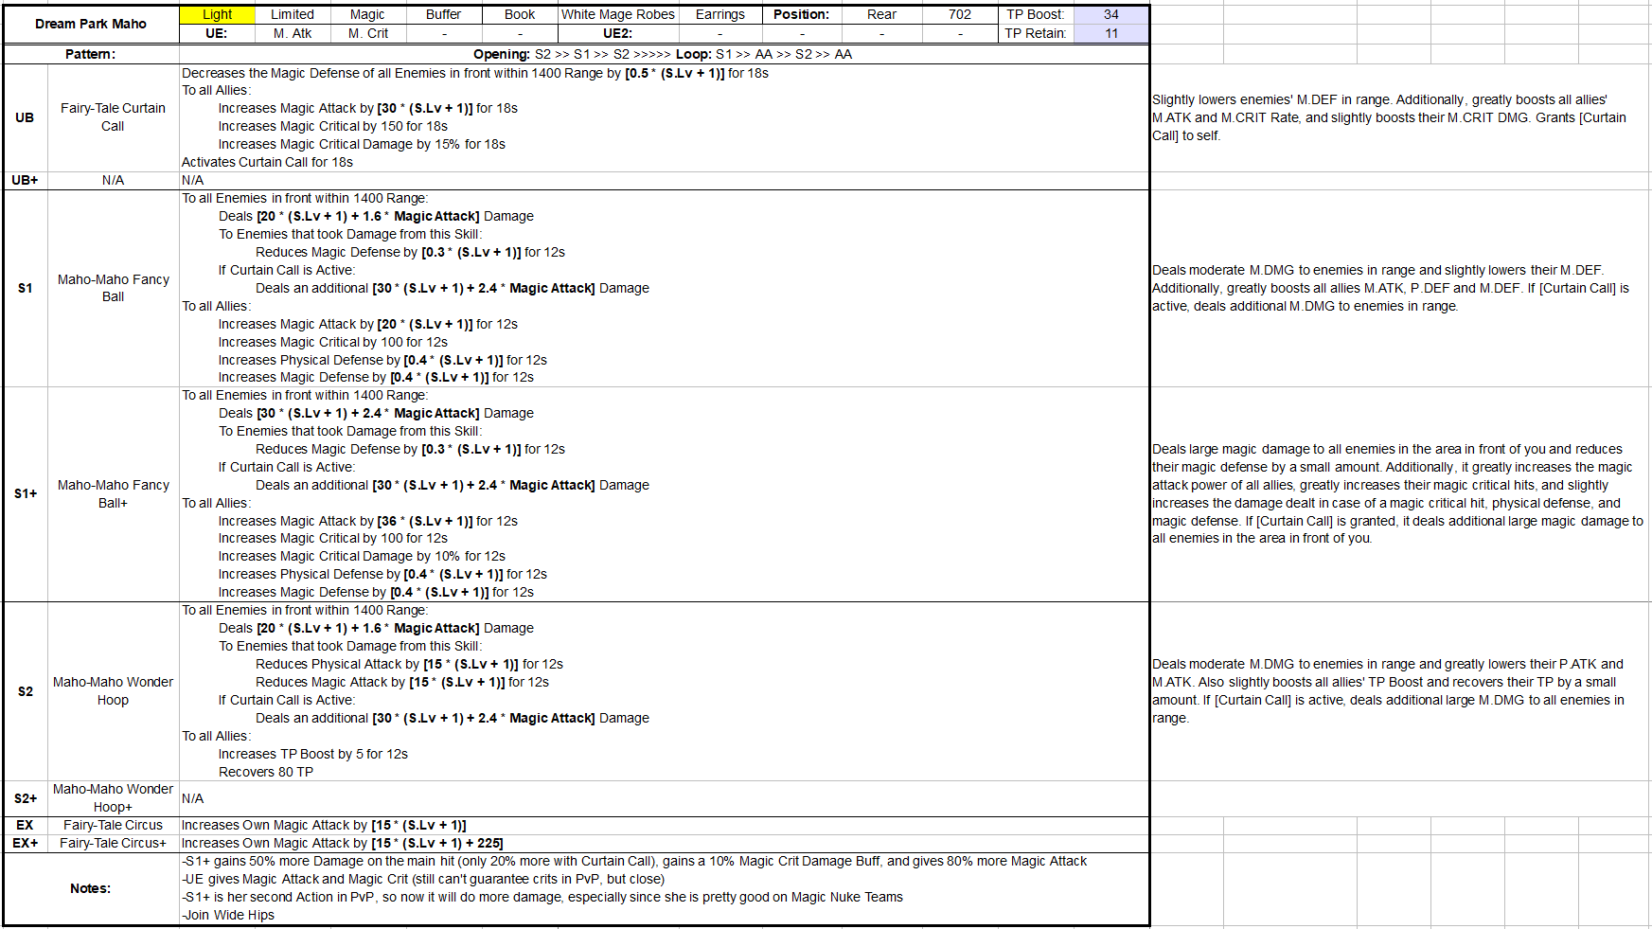
Task: Click the "Fairy-Tale Curtain Call" skill name
Action: pos(113,117)
